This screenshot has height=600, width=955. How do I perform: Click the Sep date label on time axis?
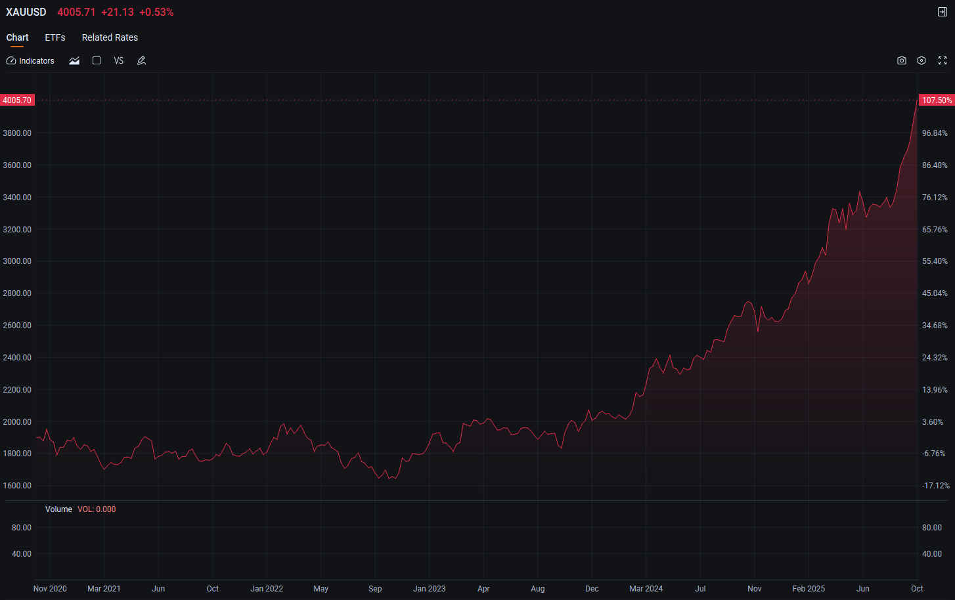(375, 589)
